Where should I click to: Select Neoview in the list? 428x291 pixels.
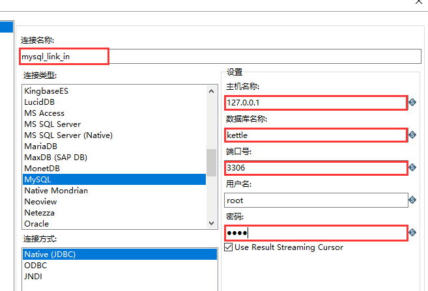coord(115,202)
